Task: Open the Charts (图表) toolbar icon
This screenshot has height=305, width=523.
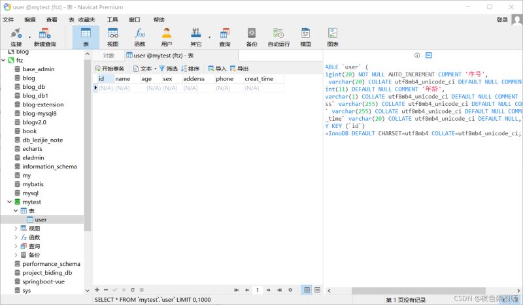Action: coord(333,37)
